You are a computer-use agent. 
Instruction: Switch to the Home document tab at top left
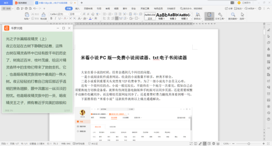pyautogui.click(x=6, y=3)
